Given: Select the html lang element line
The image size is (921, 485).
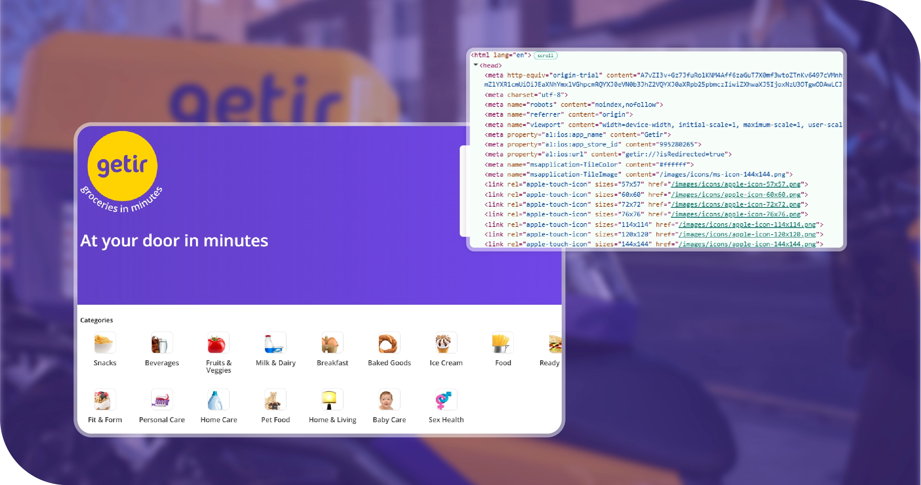Looking at the screenshot, I should pyautogui.click(x=501, y=55).
